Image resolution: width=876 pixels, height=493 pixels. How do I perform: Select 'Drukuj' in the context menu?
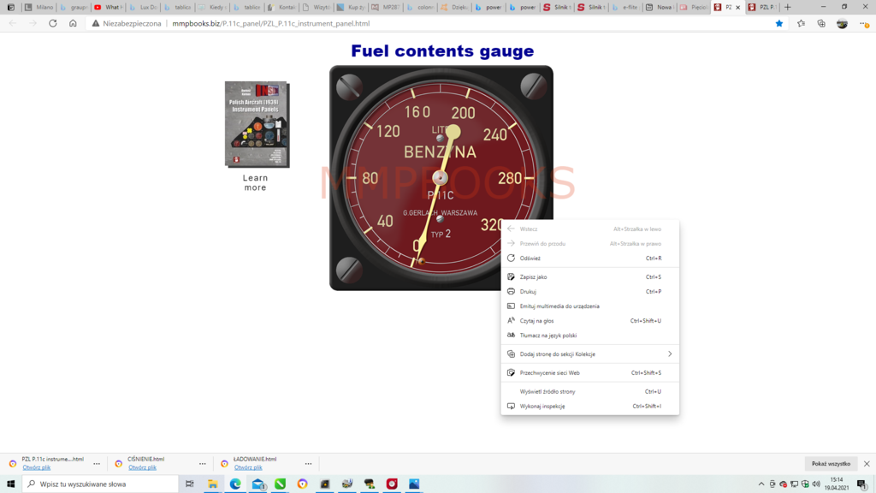pos(528,291)
